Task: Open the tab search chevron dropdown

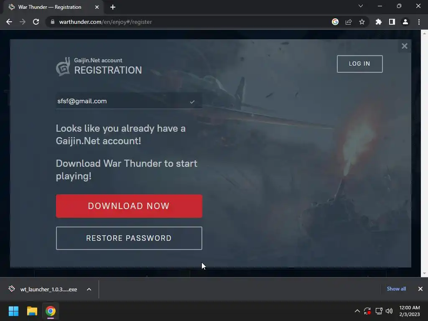Action: (361, 6)
